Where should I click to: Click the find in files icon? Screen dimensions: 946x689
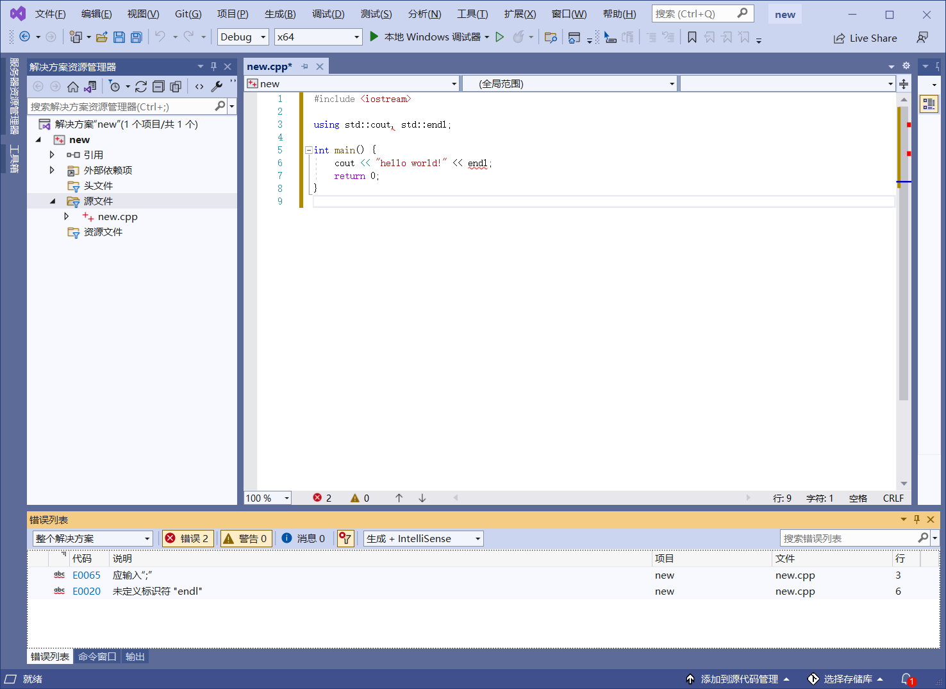pos(551,37)
